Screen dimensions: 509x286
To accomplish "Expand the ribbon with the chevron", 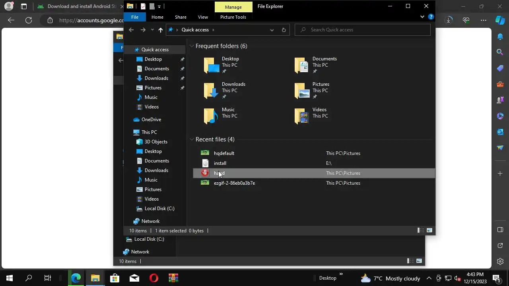I will pos(422,17).
